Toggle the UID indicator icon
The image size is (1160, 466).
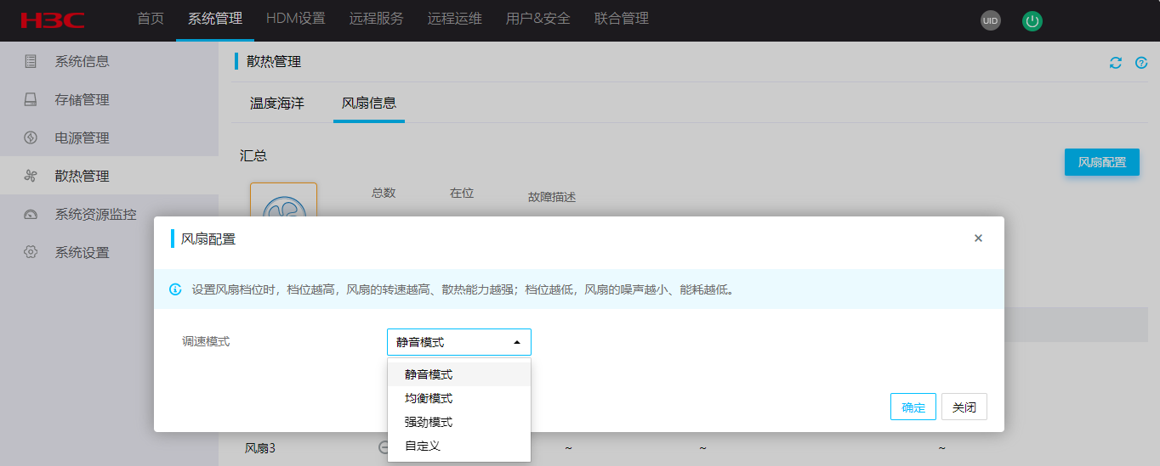(990, 21)
